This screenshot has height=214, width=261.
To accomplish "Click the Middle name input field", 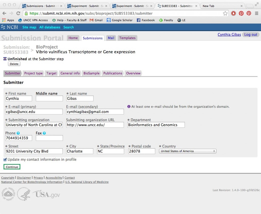I will pyautogui.click(x=49, y=98).
